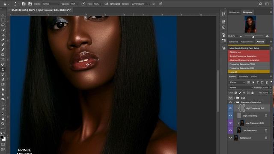Viewport: 274px width, 154px height.
Task: Hide the High Frequency layer
Action: (230, 115)
